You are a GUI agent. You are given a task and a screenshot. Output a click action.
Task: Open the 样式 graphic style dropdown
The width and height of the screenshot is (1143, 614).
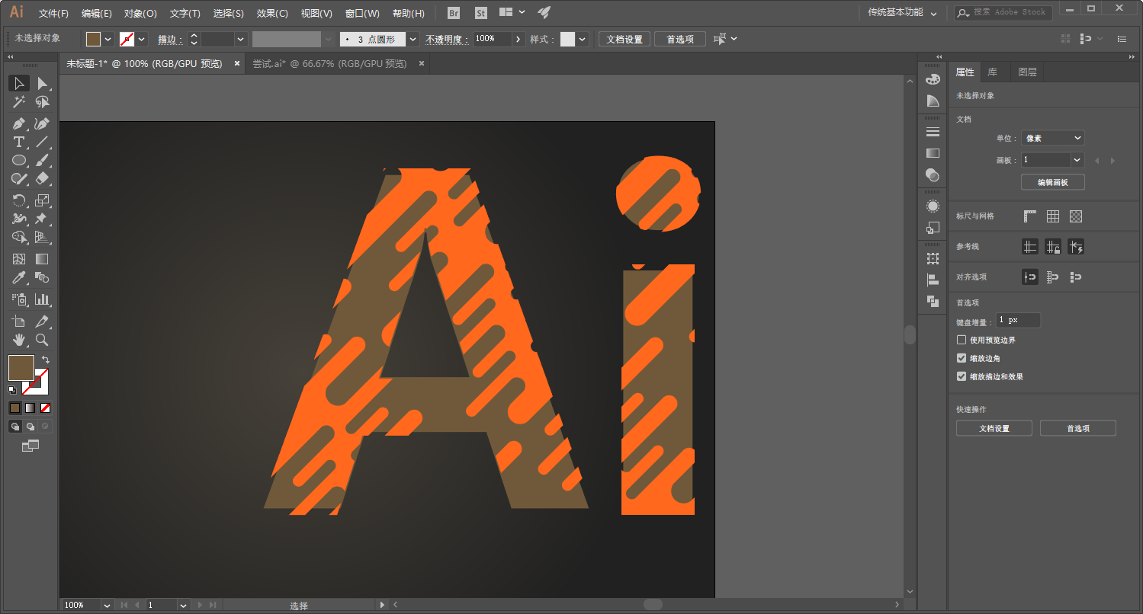click(x=583, y=39)
